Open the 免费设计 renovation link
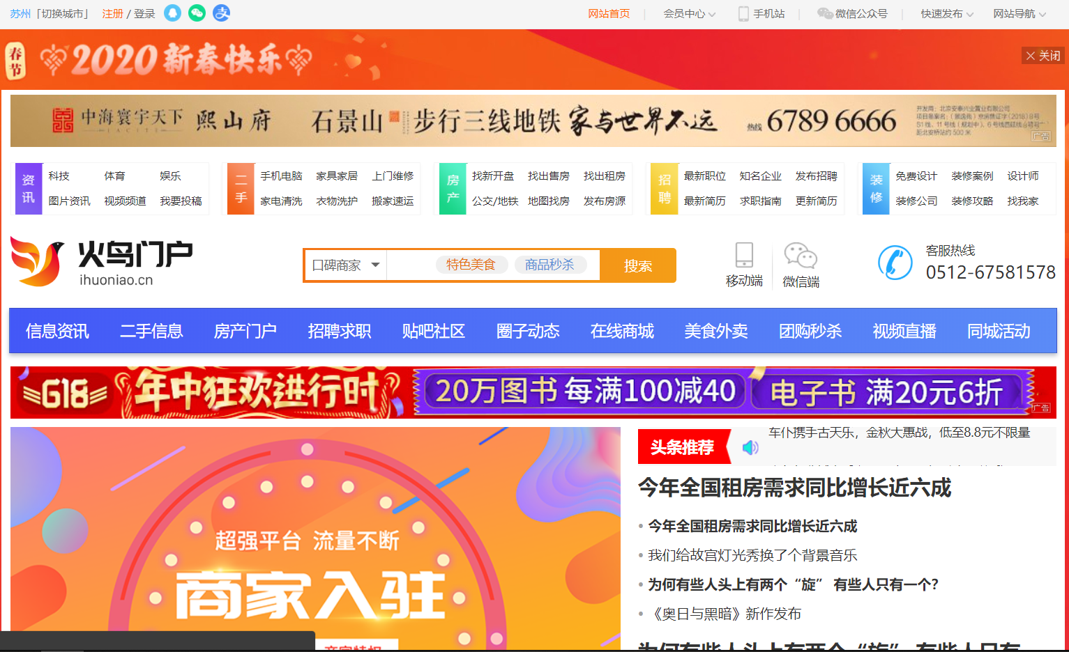This screenshot has width=1069, height=652. coord(916,176)
